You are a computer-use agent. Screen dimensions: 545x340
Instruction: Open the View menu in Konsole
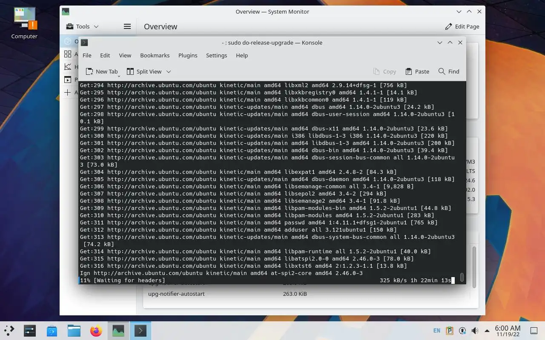pos(125,55)
